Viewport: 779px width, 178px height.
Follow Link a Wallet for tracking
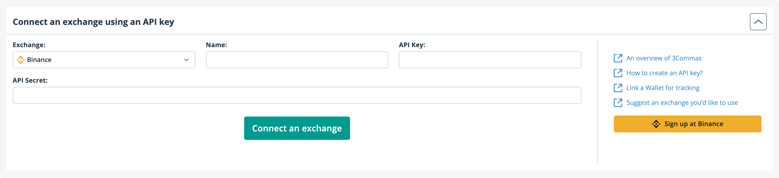tap(663, 88)
